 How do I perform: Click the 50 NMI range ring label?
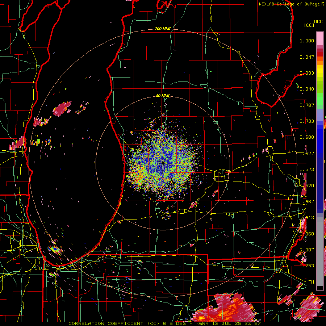[163, 96]
